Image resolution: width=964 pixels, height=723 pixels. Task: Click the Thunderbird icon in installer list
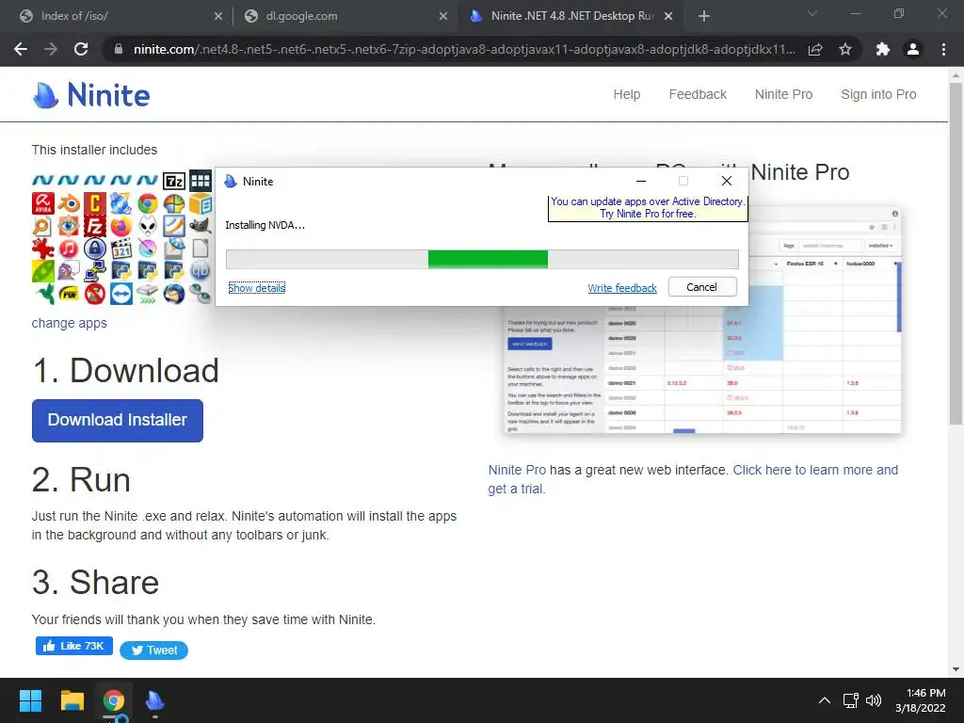174,294
